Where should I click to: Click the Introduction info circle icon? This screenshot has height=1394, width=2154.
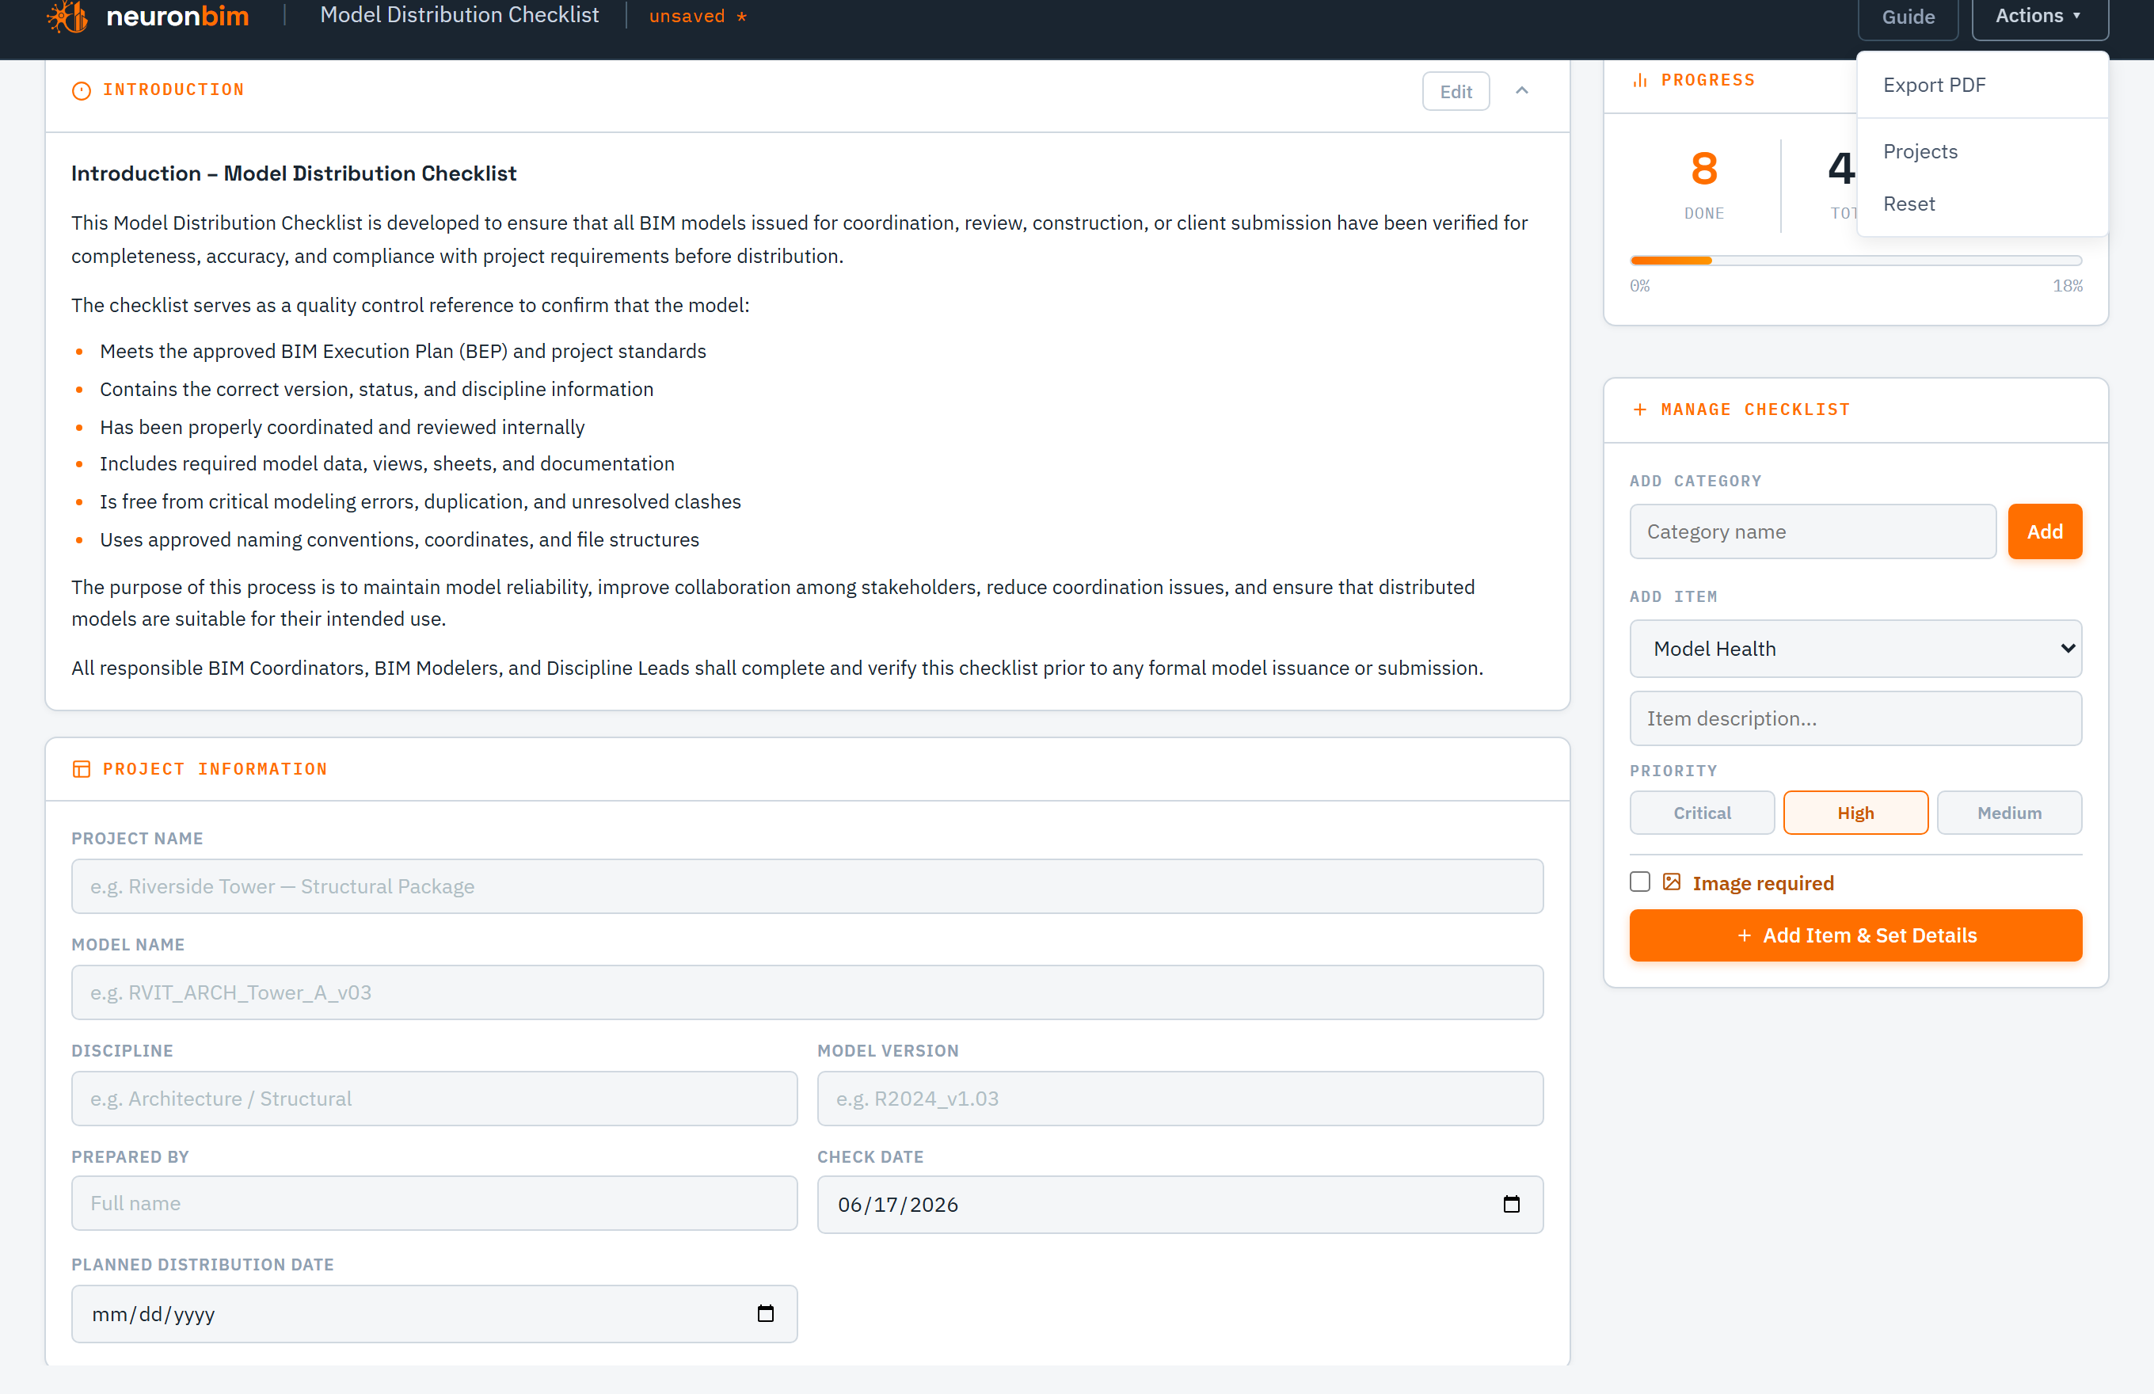(x=82, y=90)
